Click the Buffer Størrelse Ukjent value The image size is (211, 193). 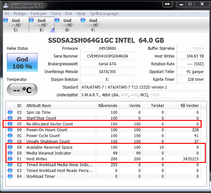pyautogui.click(x=191, y=48)
